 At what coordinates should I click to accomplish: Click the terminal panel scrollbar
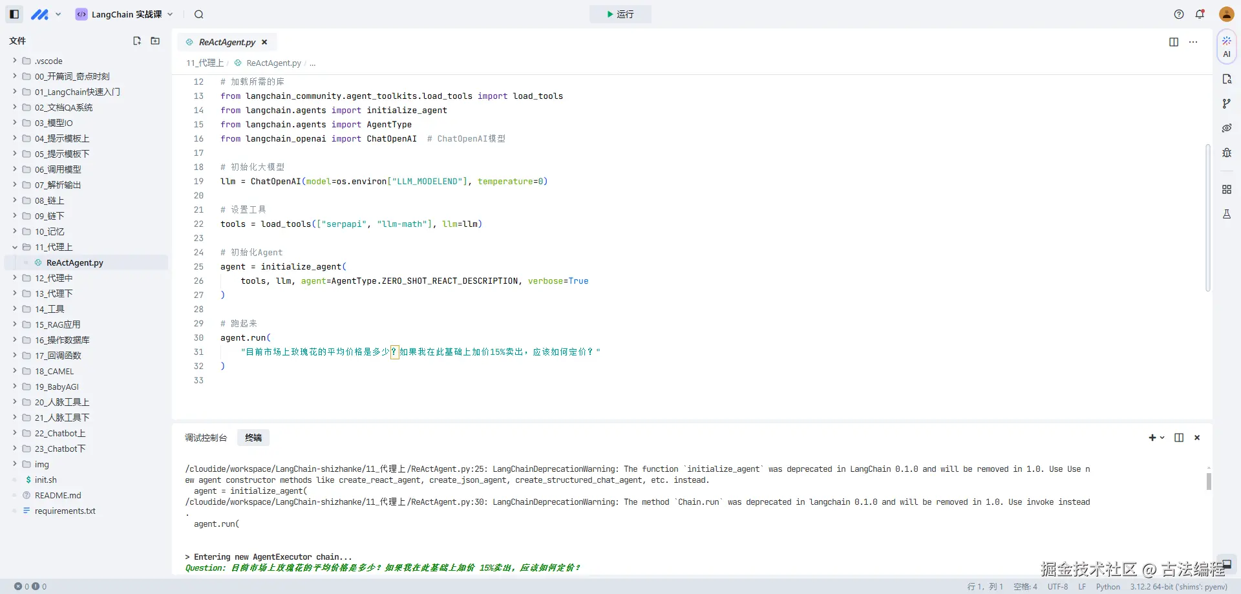tap(1209, 482)
